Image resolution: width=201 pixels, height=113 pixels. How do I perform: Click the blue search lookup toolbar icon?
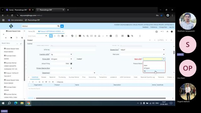[x=51, y=36]
